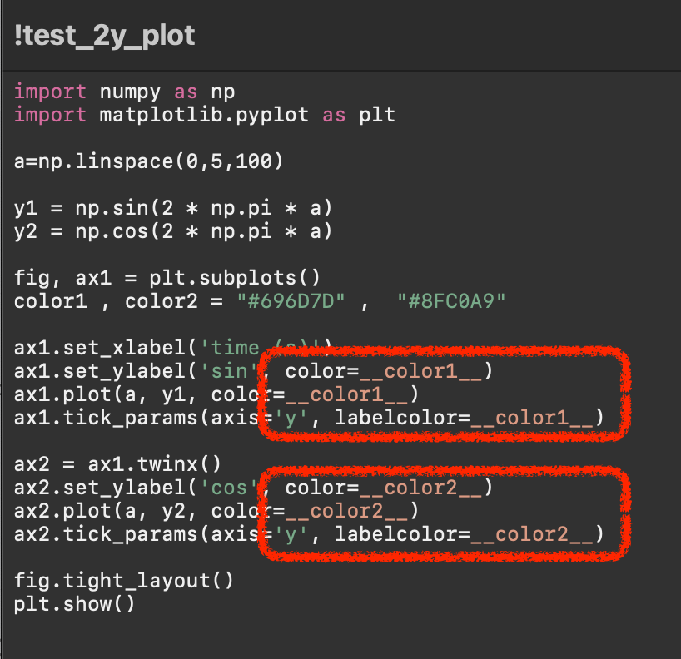Click the np.cos expression on y2 line
681x659 pixels.
[204, 232]
